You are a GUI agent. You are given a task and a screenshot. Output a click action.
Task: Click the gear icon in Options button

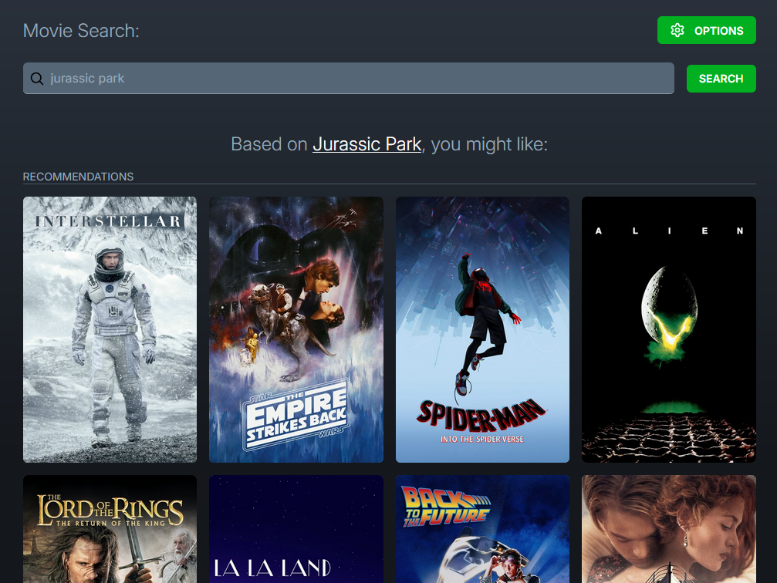(x=677, y=30)
